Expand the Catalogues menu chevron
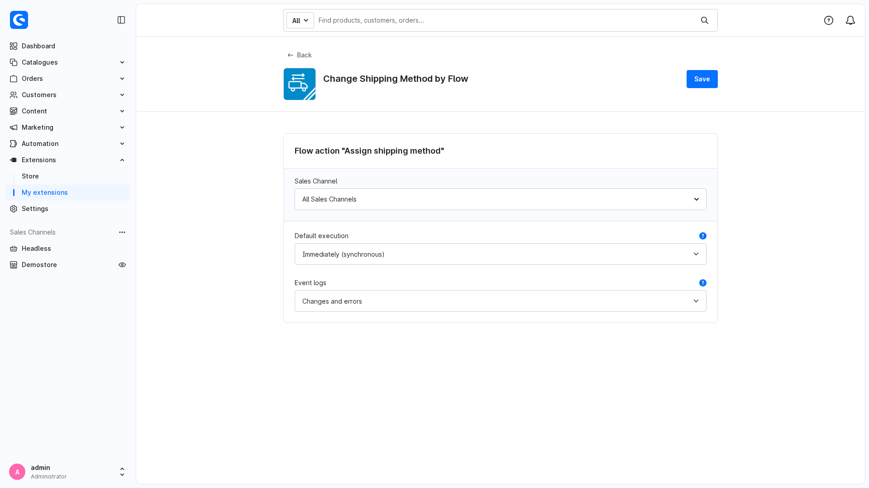The height and width of the screenshot is (488, 869). (x=122, y=62)
